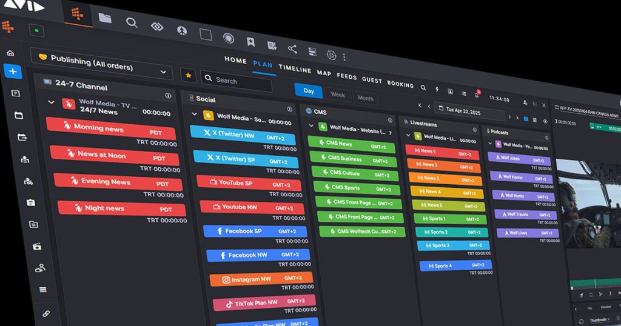Open the GUEST tab
The image size is (621, 326).
coord(372,80)
